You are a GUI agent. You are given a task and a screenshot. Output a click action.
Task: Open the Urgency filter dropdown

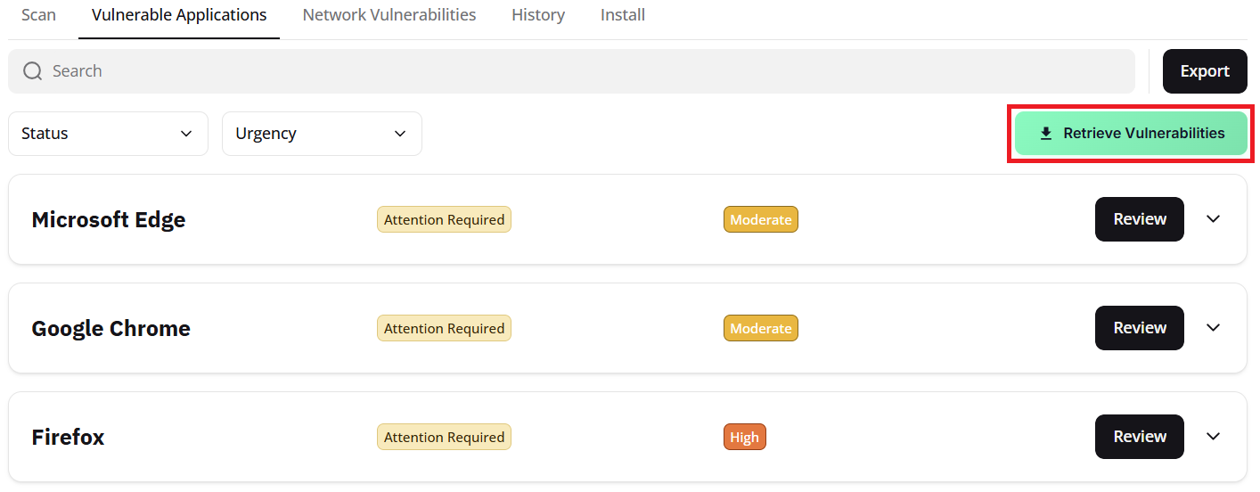tap(322, 134)
